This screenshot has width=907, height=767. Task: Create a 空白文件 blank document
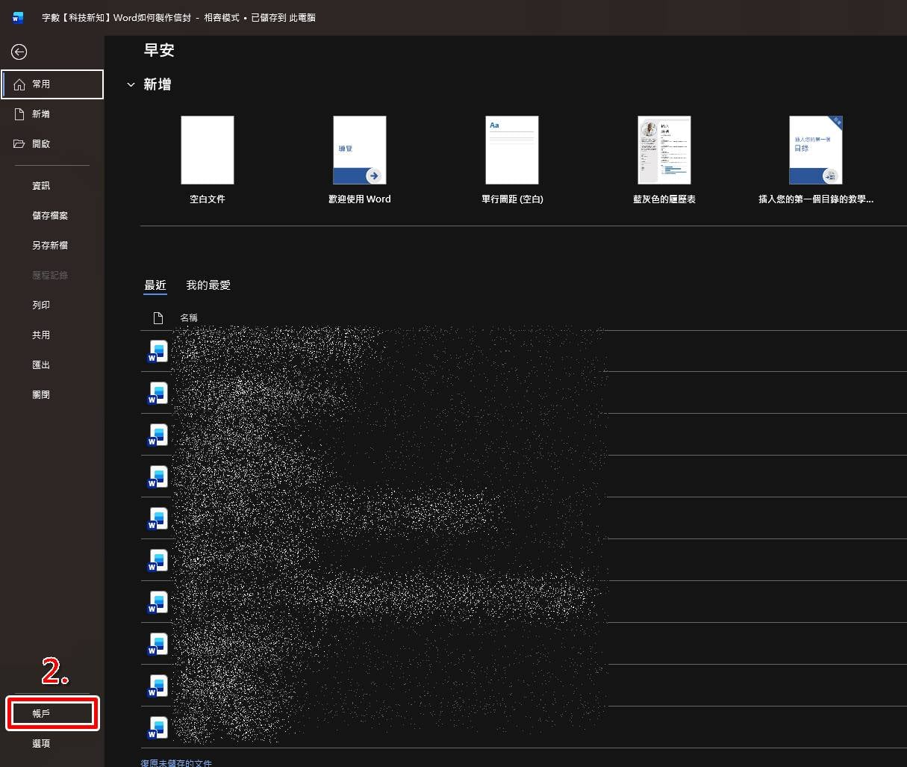coord(208,160)
